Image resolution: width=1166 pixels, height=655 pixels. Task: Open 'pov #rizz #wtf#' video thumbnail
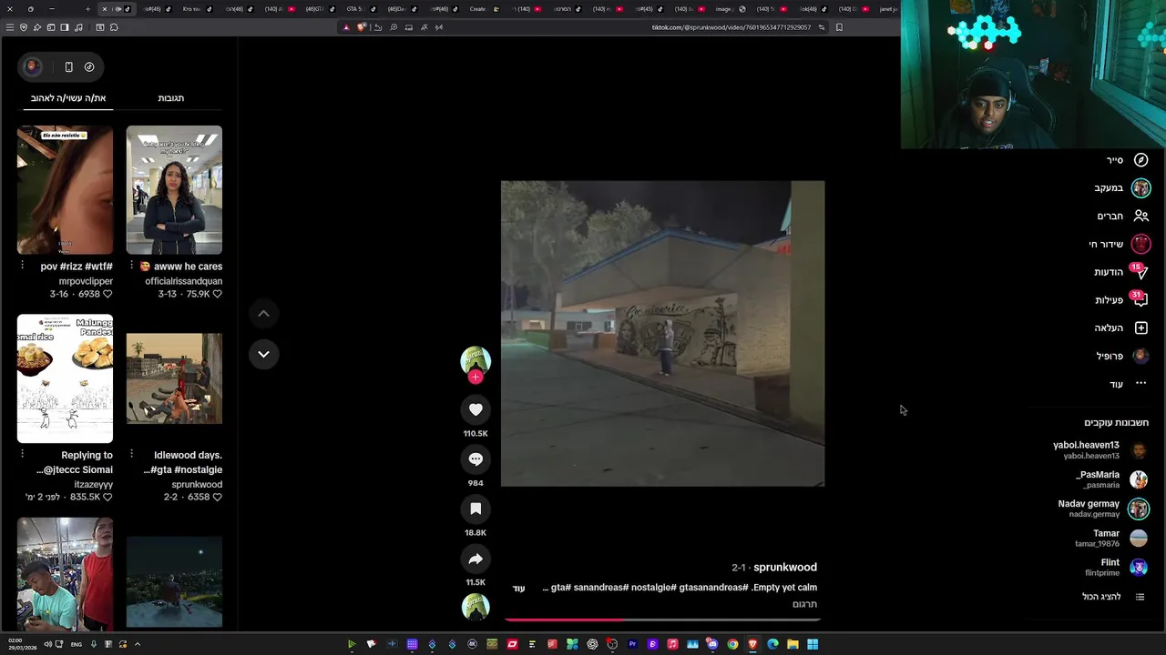pos(65,190)
